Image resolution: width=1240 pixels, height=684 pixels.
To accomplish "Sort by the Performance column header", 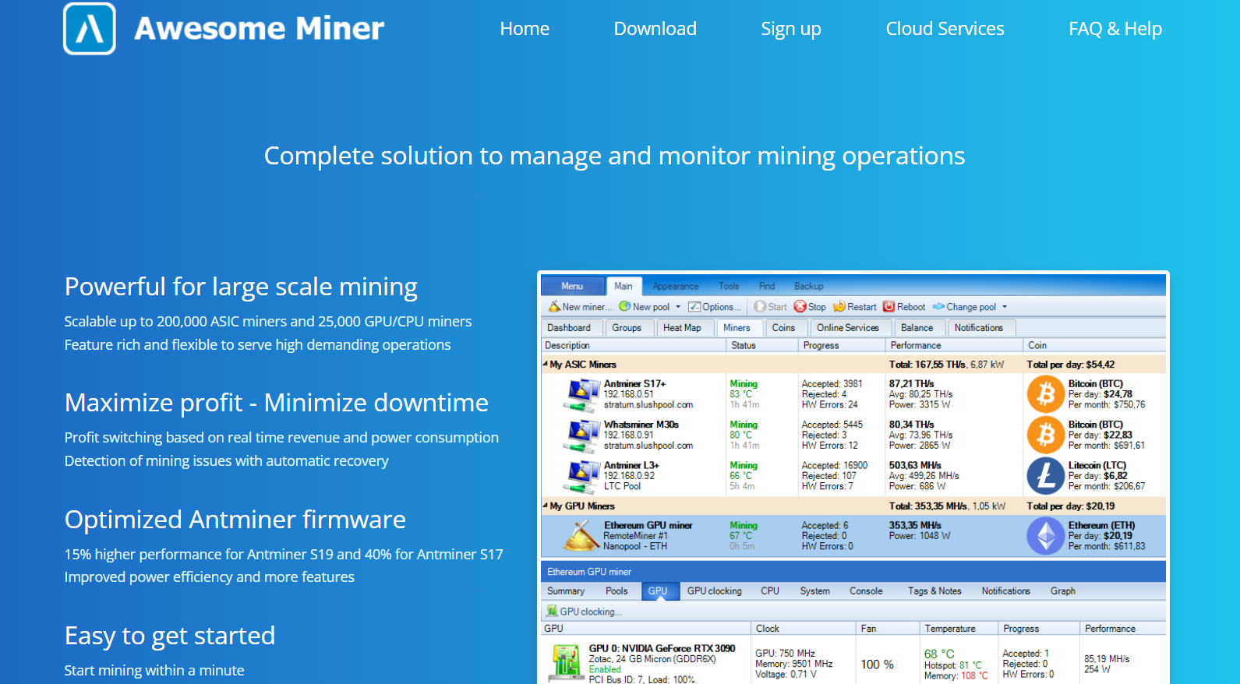I will (x=916, y=345).
